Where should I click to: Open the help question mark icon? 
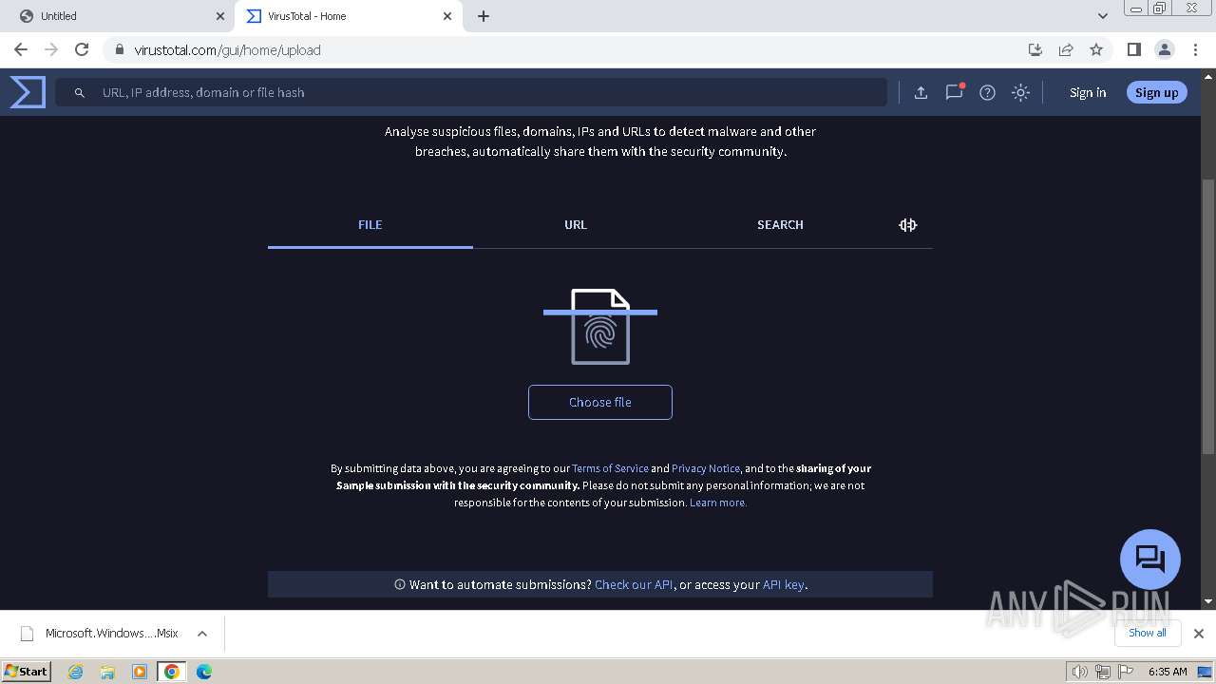[987, 92]
